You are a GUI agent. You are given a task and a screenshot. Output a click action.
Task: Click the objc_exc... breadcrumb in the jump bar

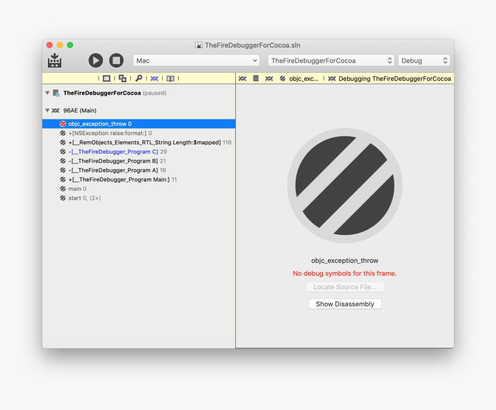click(x=304, y=78)
